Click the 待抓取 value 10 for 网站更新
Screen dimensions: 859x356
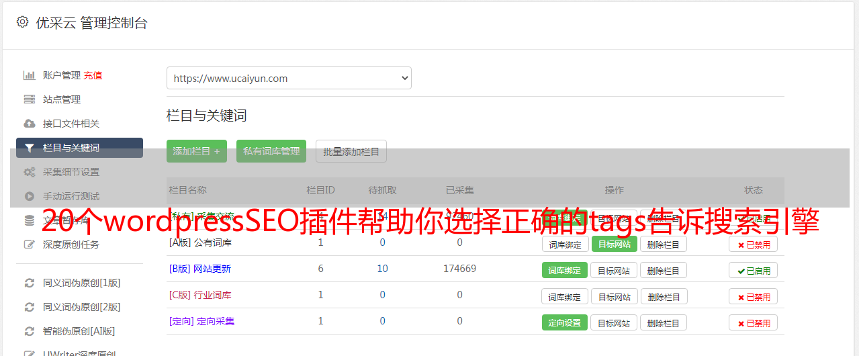tap(382, 269)
